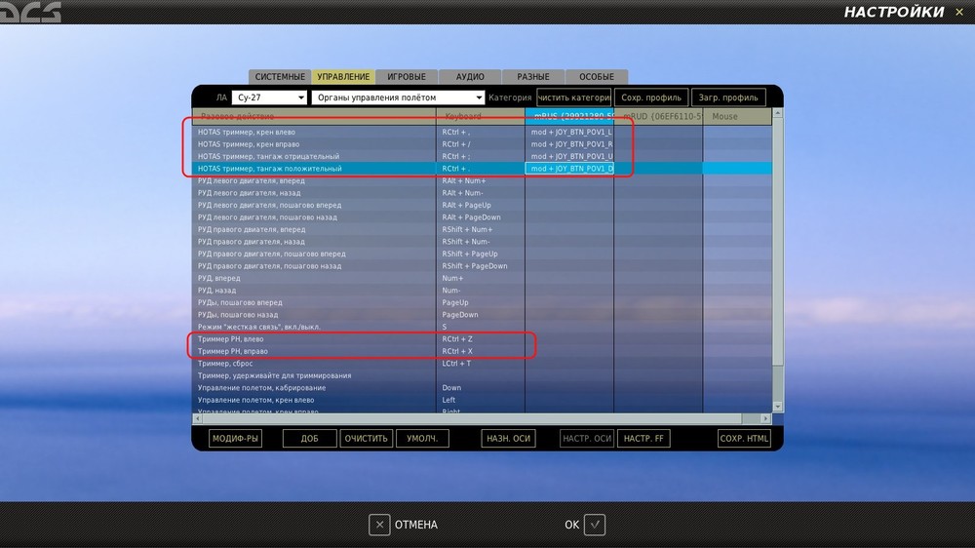Select row Режим "жесткая связь", вкл./выкл.
Image resolution: width=975 pixels, height=548 pixels.
[x=482, y=327]
